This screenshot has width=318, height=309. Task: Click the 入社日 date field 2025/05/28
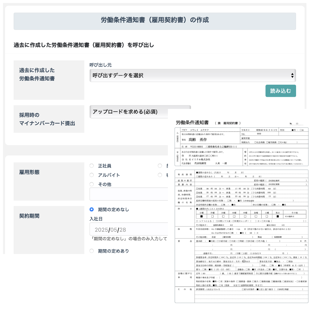(x=129, y=230)
